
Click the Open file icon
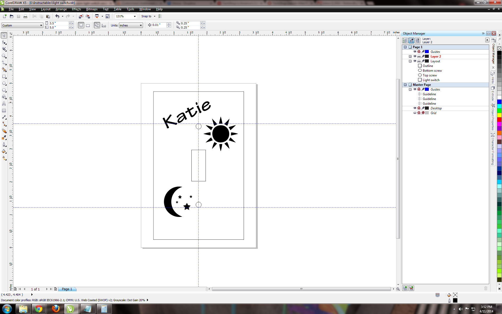[x=12, y=16]
